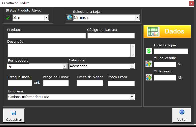Image resolution: width=196 pixels, height=127 pixels.
Task: Click inside the Descrição text area
Action: (x=69, y=50)
